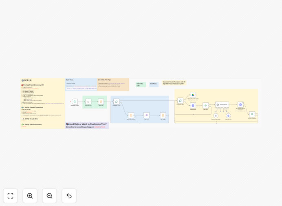Select the Google Drive upload node
This screenshot has width=282, height=206.
coord(193,95)
